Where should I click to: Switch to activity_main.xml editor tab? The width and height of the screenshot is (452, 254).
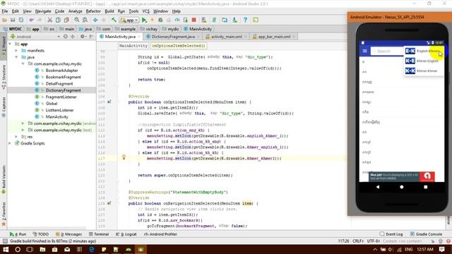pos(226,37)
